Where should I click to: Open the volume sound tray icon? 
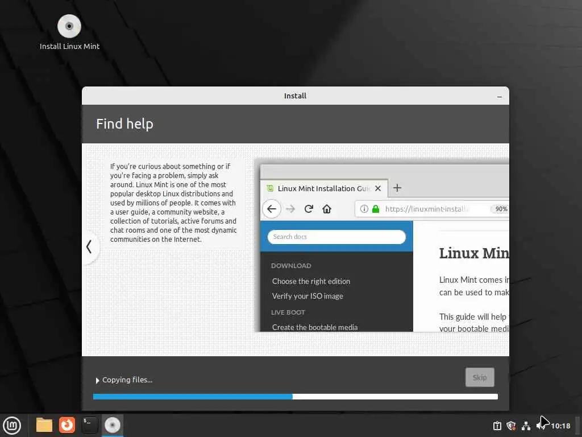click(x=540, y=426)
